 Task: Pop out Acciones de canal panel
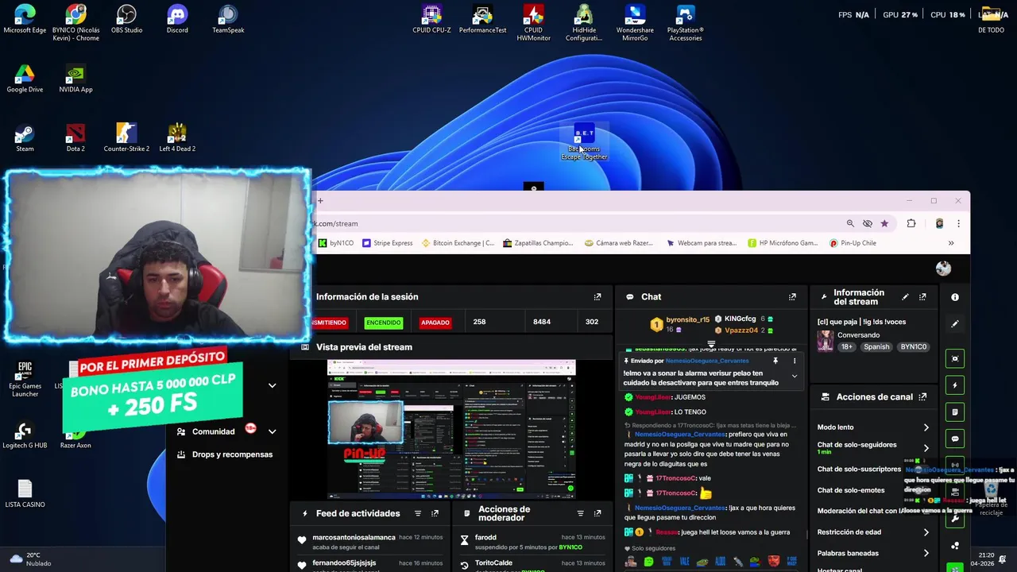(922, 397)
